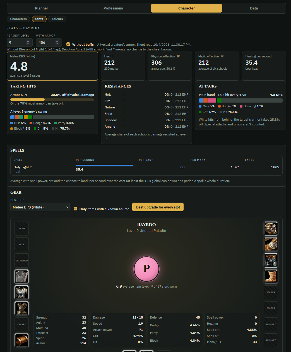Switch to the Talents sub-tab
The width and height of the screenshot is (291, 352).
pos(57,19)
